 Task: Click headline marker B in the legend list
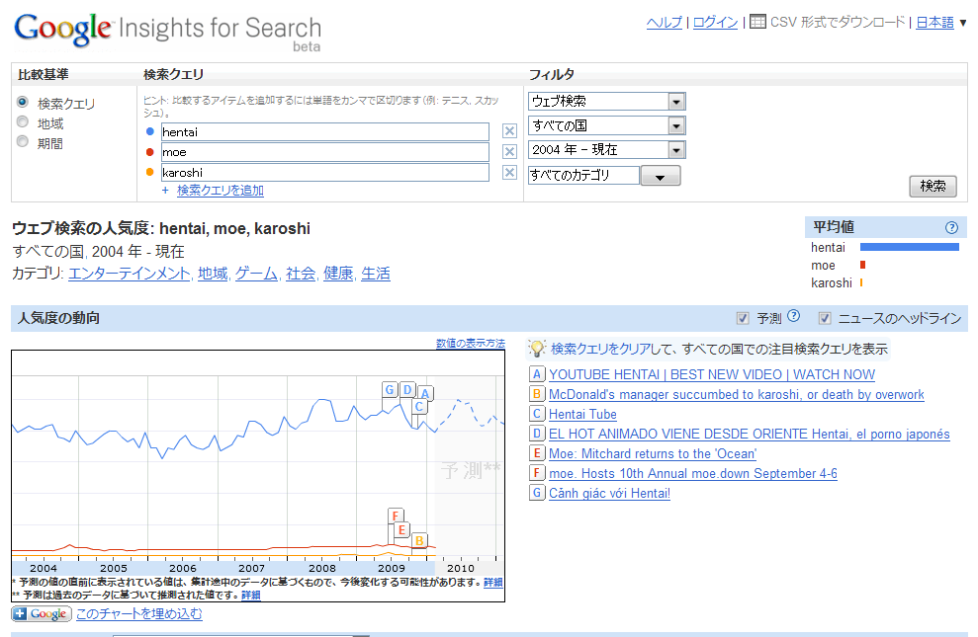coord(536,394)
